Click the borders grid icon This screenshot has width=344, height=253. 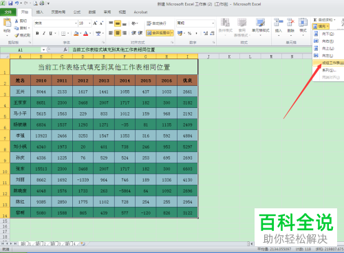[63, 34]
